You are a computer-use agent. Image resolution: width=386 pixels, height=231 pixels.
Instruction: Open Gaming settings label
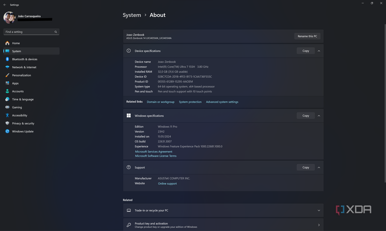click(x=17, y=107)
